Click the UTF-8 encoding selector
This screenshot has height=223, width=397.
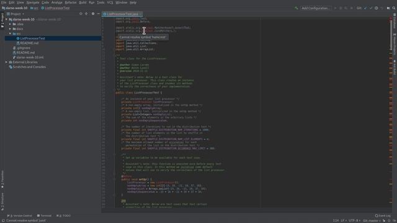[x=354, y=221]
